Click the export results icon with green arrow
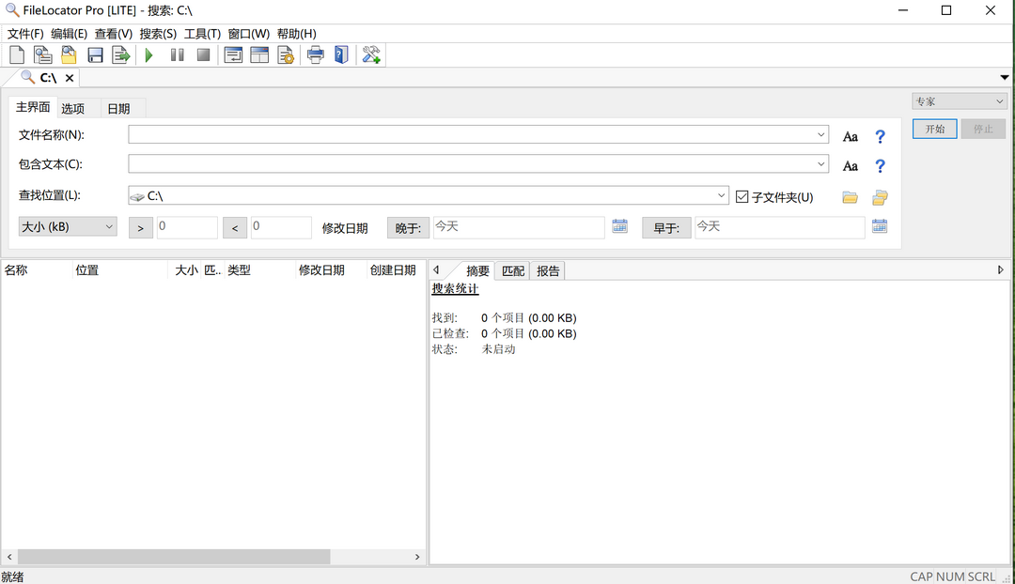 click(x=121, y=55)
